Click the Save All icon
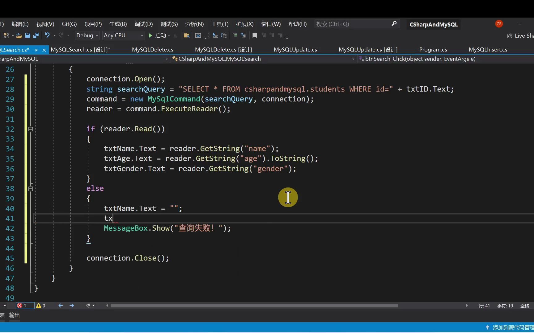The image size is (534, 333). (36, 35)
